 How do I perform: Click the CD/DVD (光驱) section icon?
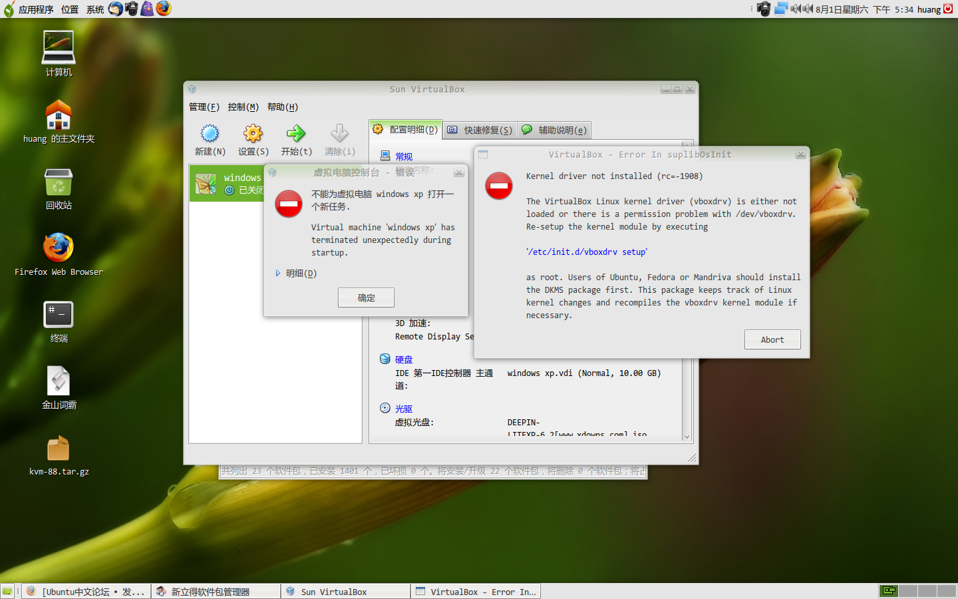click(x=385, y=408)
